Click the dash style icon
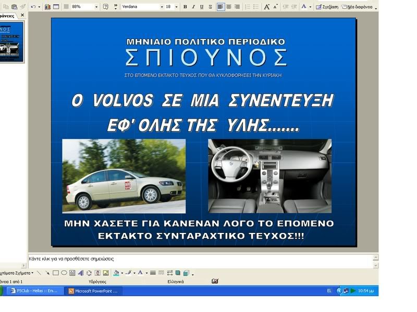The image size is (417, 312). (x=161, y=272)
